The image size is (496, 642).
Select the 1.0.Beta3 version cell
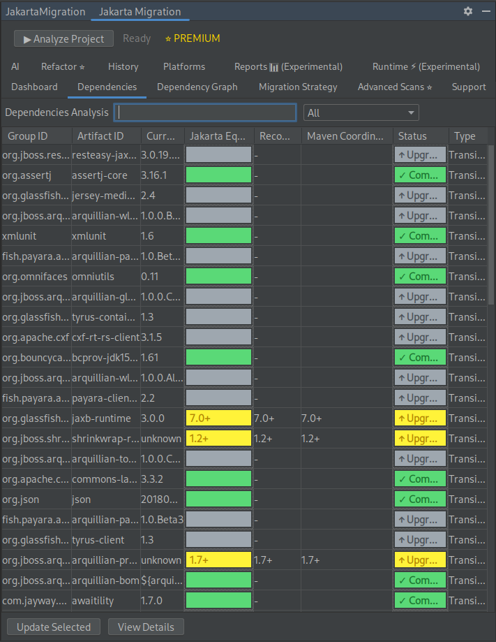pyautogui.click(x=163, y=520)
